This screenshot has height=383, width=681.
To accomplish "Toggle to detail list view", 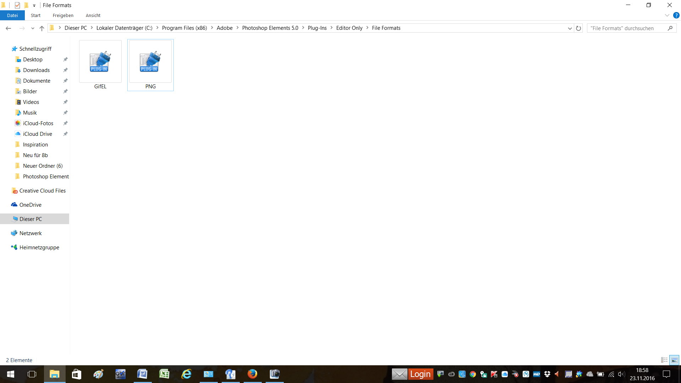I will (665, 360).
